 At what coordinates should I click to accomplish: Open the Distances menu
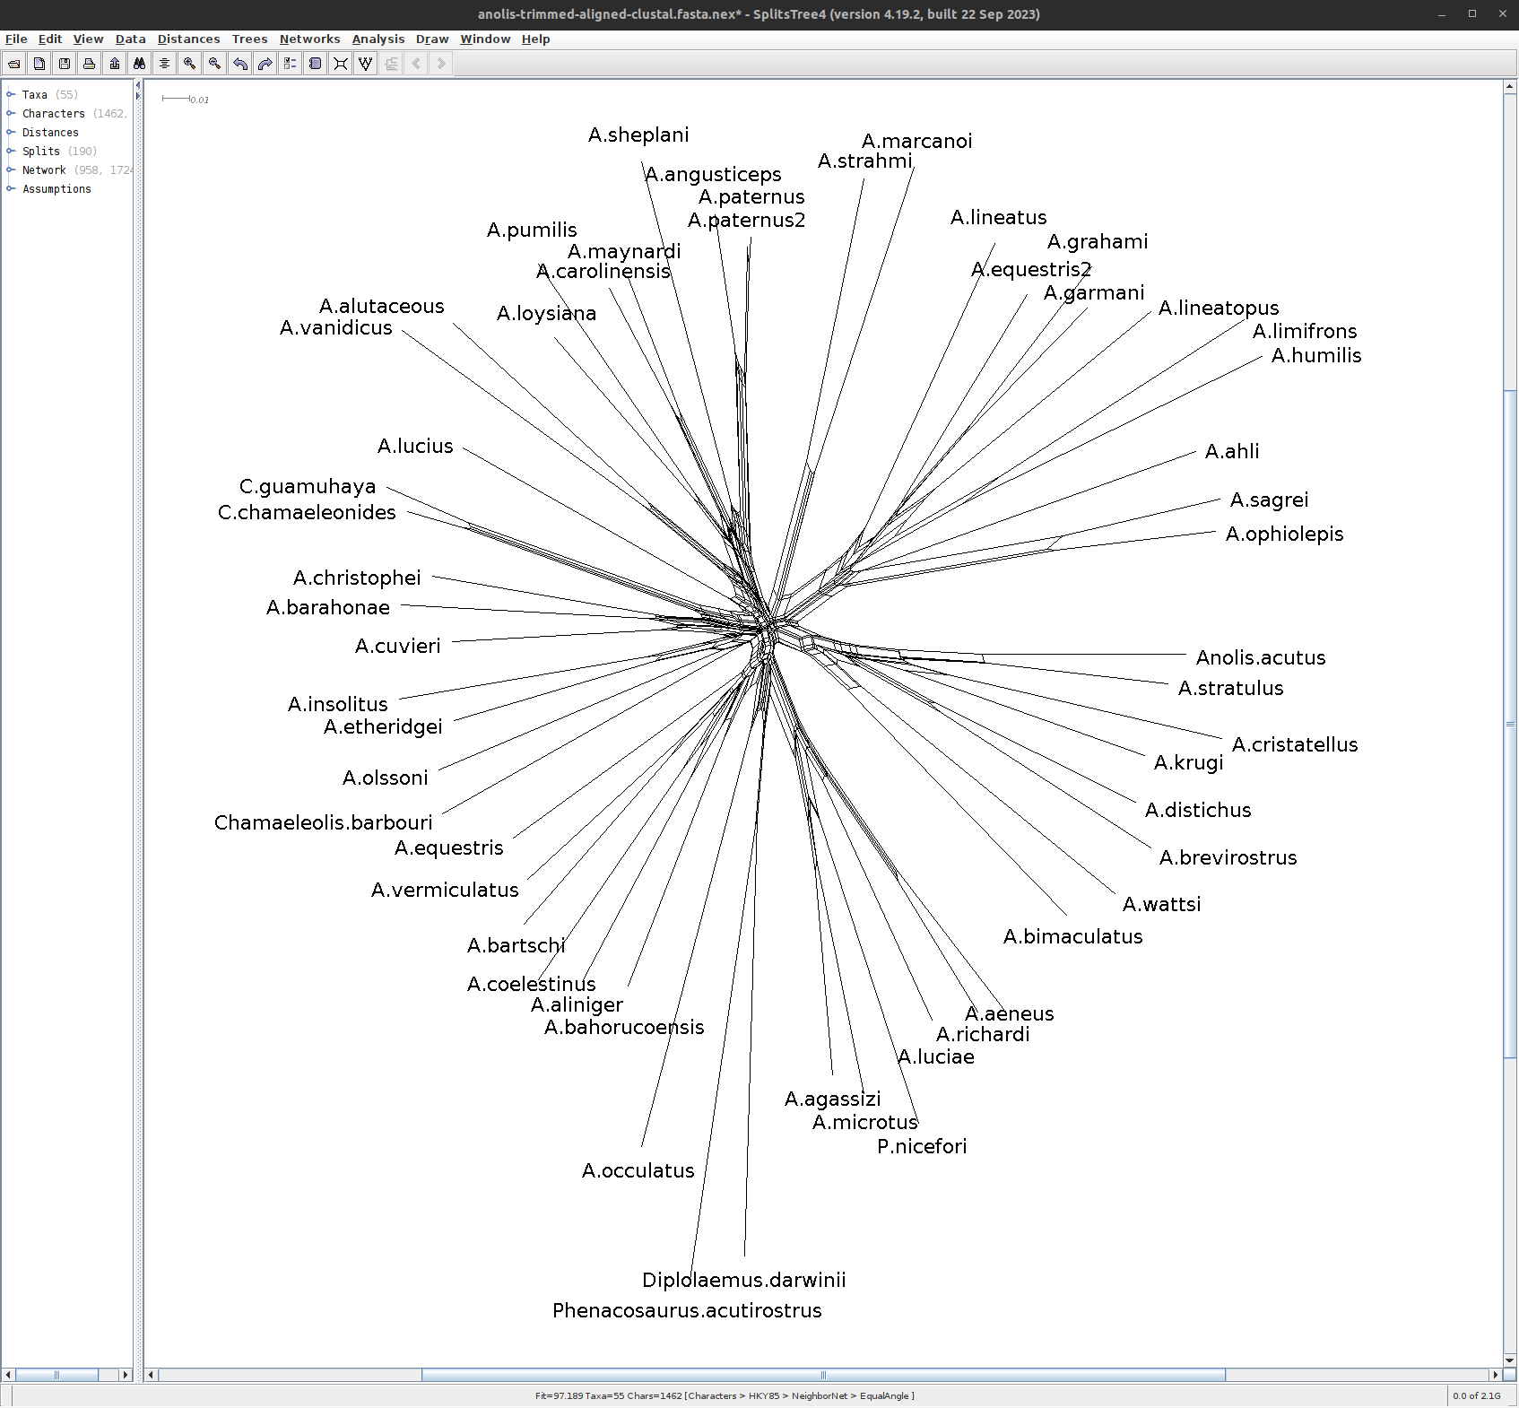point(188,39)
